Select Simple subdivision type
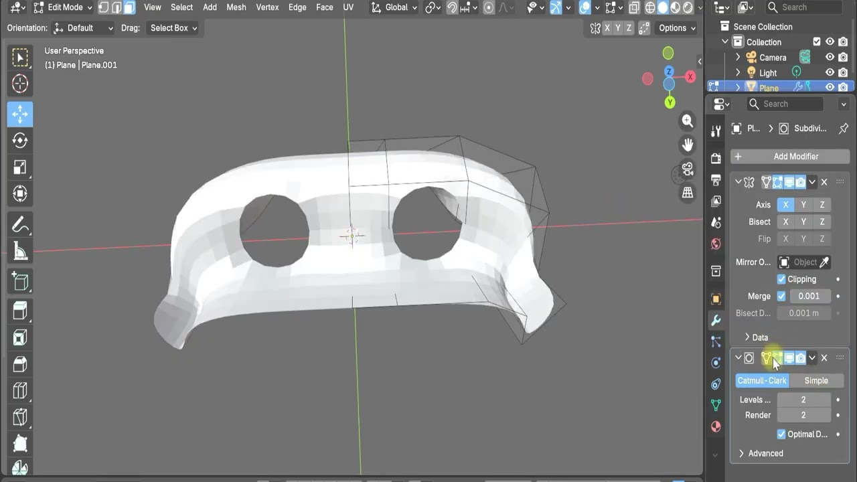Image resolution: width=857 pixels, height=482 pixels. coord(816,380)
